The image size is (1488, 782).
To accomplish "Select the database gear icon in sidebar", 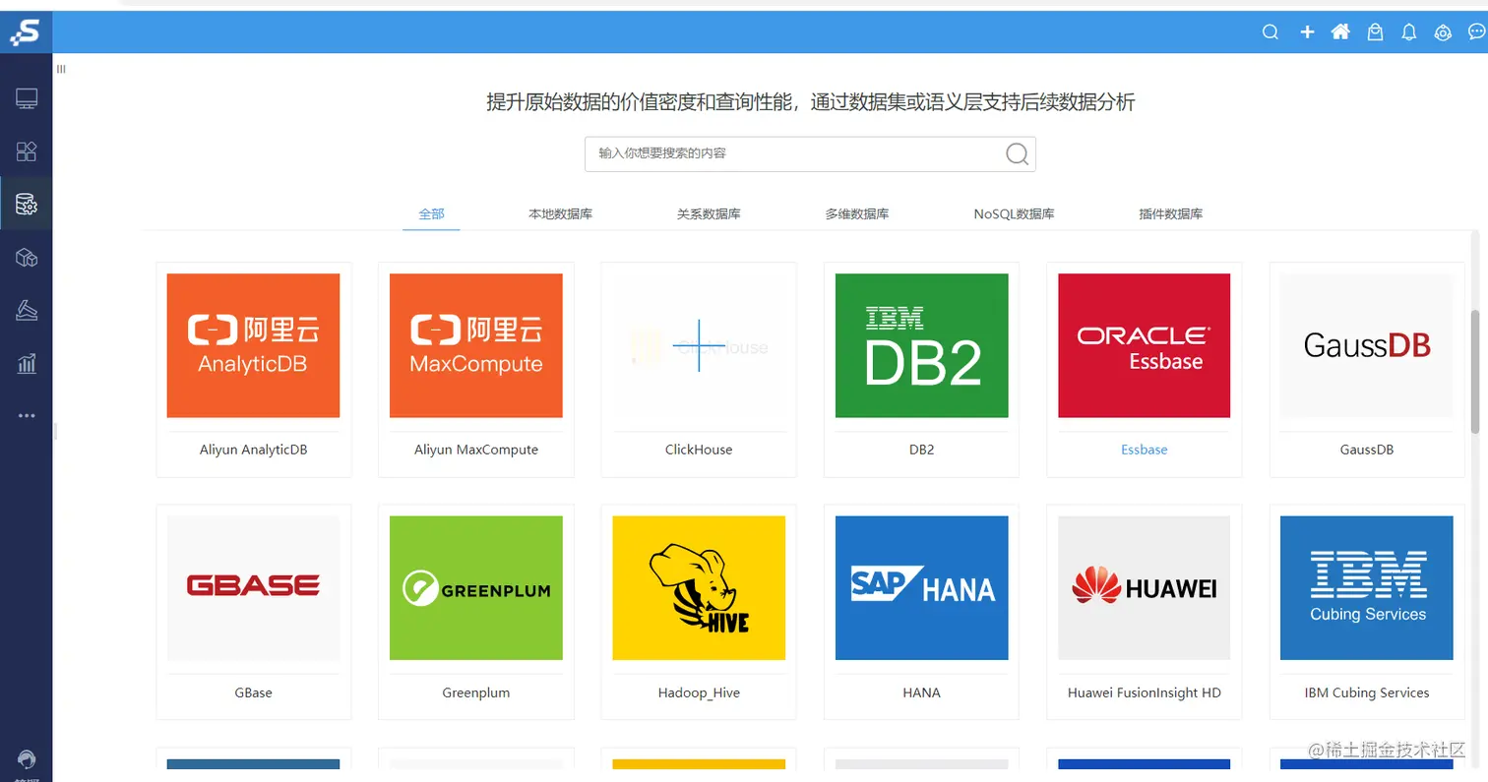I will click(27, 206).
